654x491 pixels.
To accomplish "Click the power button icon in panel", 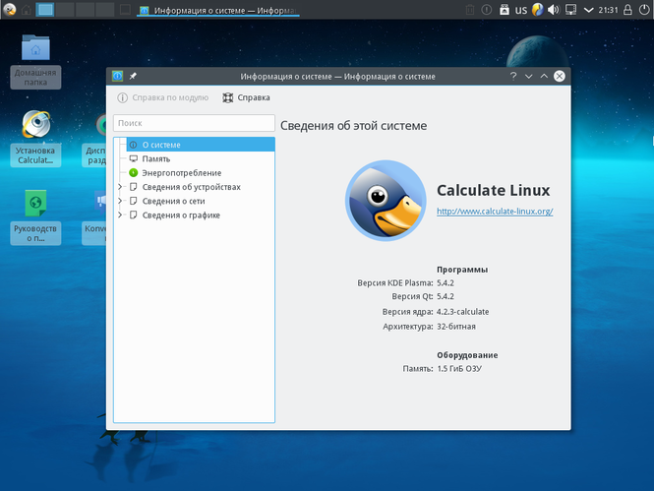I will click(x=644, y=10).
